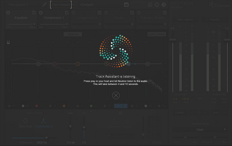Select the Compressor 1 module tab
This screenshot has width=232, height=146.
coord(54,18)
